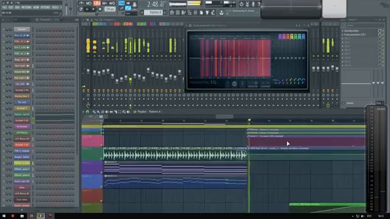Click the question mark help icon

259,4
